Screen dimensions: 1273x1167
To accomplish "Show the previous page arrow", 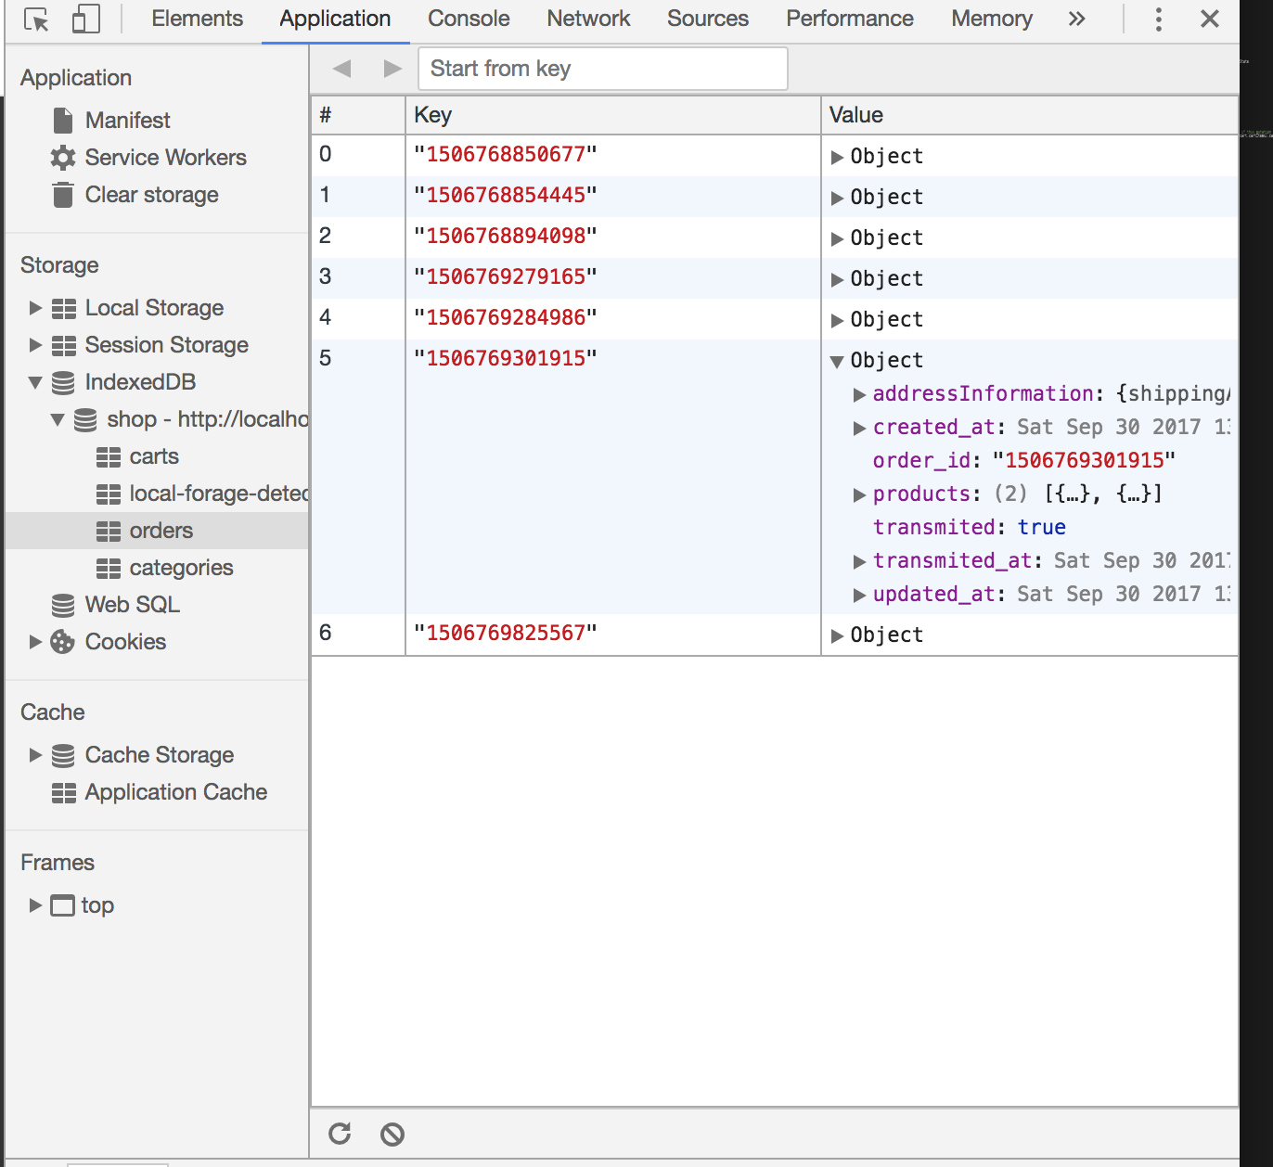I will [x=341, y=69].
